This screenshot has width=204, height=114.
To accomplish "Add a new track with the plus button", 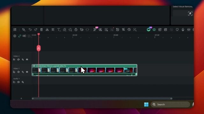I will click(x=21, y=98).
